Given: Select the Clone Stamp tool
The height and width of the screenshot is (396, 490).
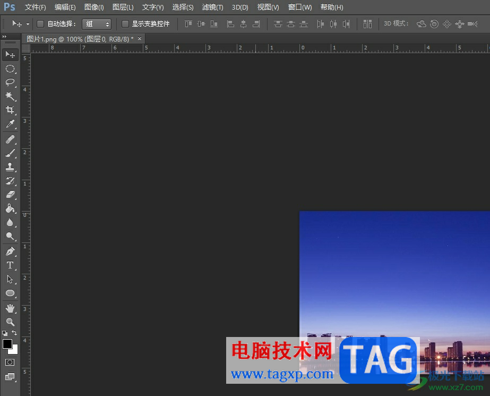Looking at the screenshot, I should 10,167.
